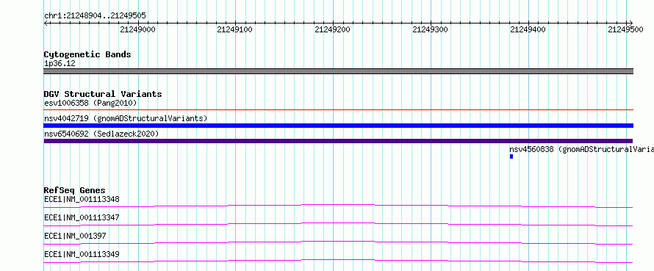This screenshot has width=654, height=271.
Task: Click the right arrow of the ruler
Action: click(630, 23)
